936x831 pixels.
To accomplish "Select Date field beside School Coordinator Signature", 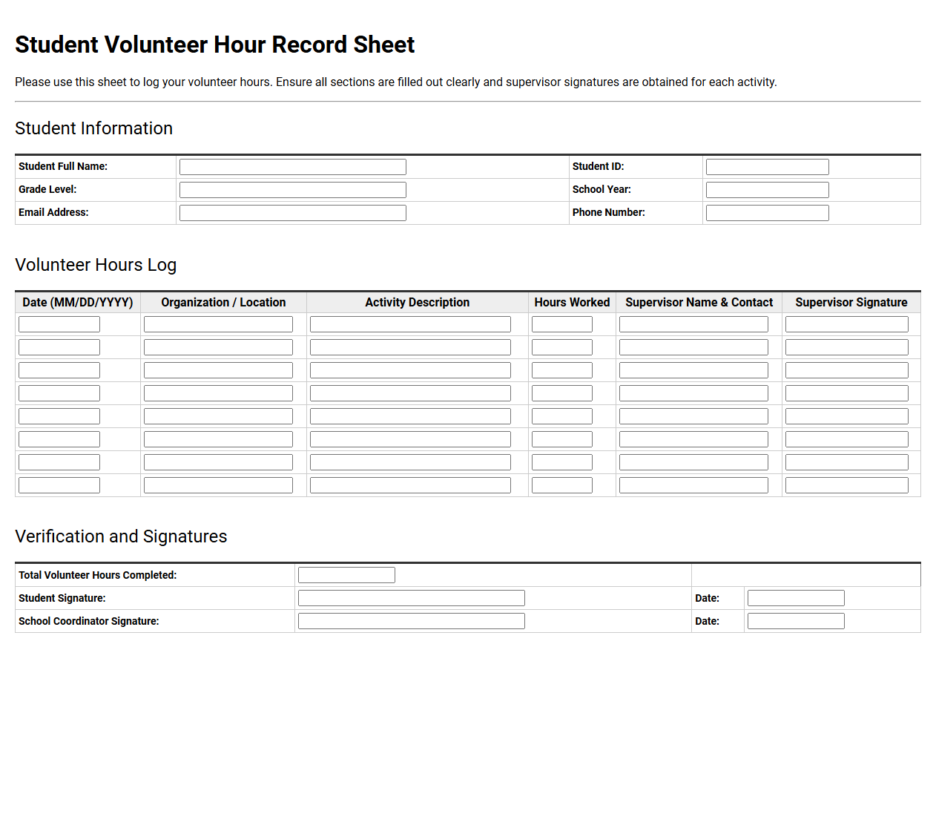I will (x=796, y=621).
